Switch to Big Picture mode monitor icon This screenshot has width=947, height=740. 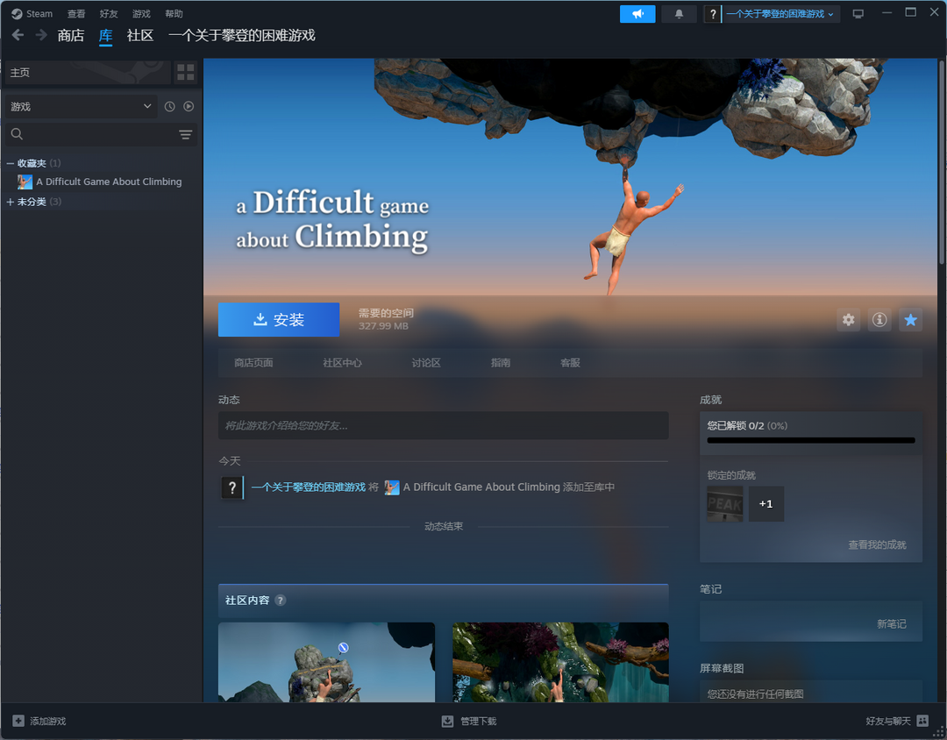pyautogui.click(x=858, y=13)
